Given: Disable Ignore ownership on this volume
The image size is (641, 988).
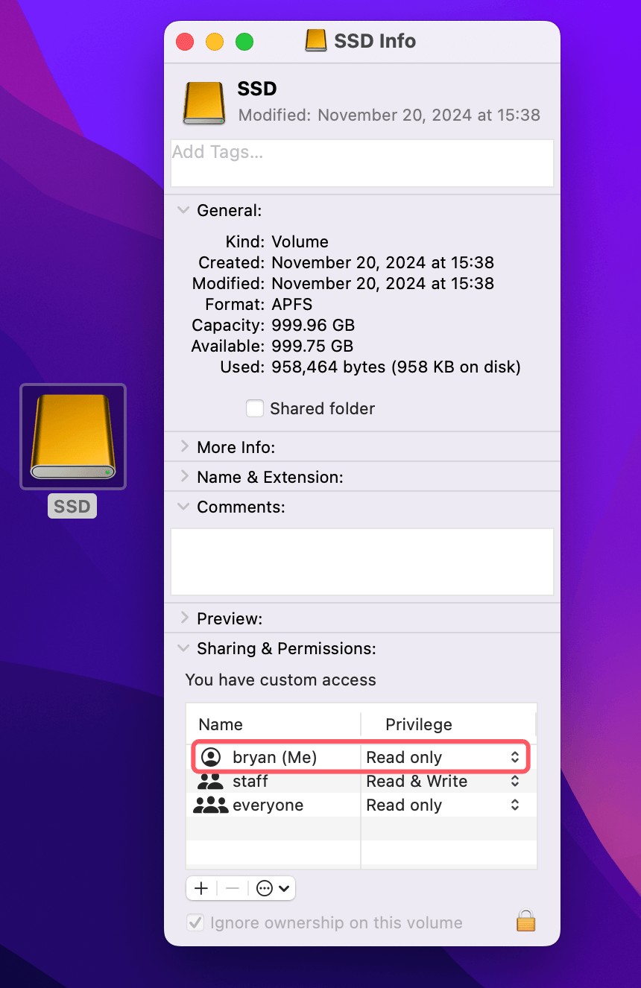Looking at the screenshot, I should 195,922.
